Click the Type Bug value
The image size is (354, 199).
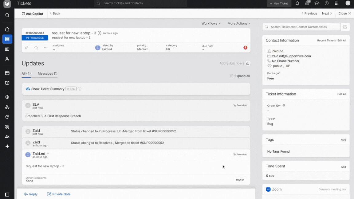(270, 124)
